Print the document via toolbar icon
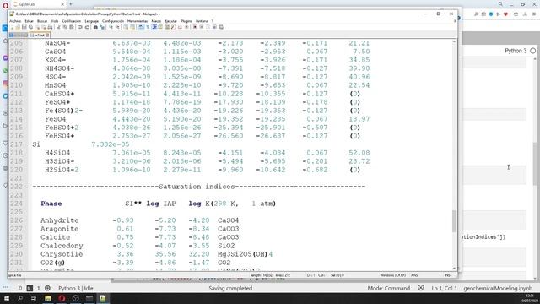The width and height of the screenshot is (540, 304). pos(50,27)
